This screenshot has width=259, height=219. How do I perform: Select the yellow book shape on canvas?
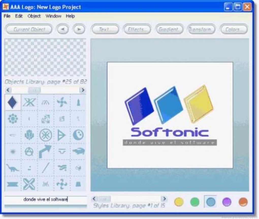click(198, 104)
